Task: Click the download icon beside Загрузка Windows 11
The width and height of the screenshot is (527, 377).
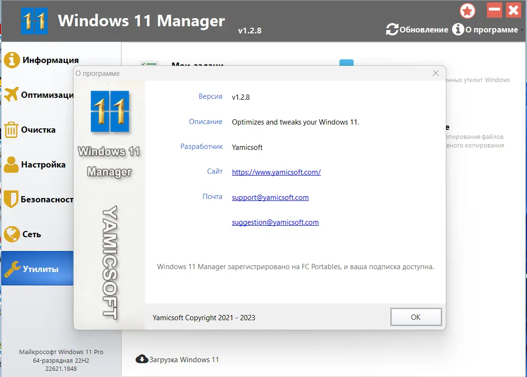Action: point(143,359)
